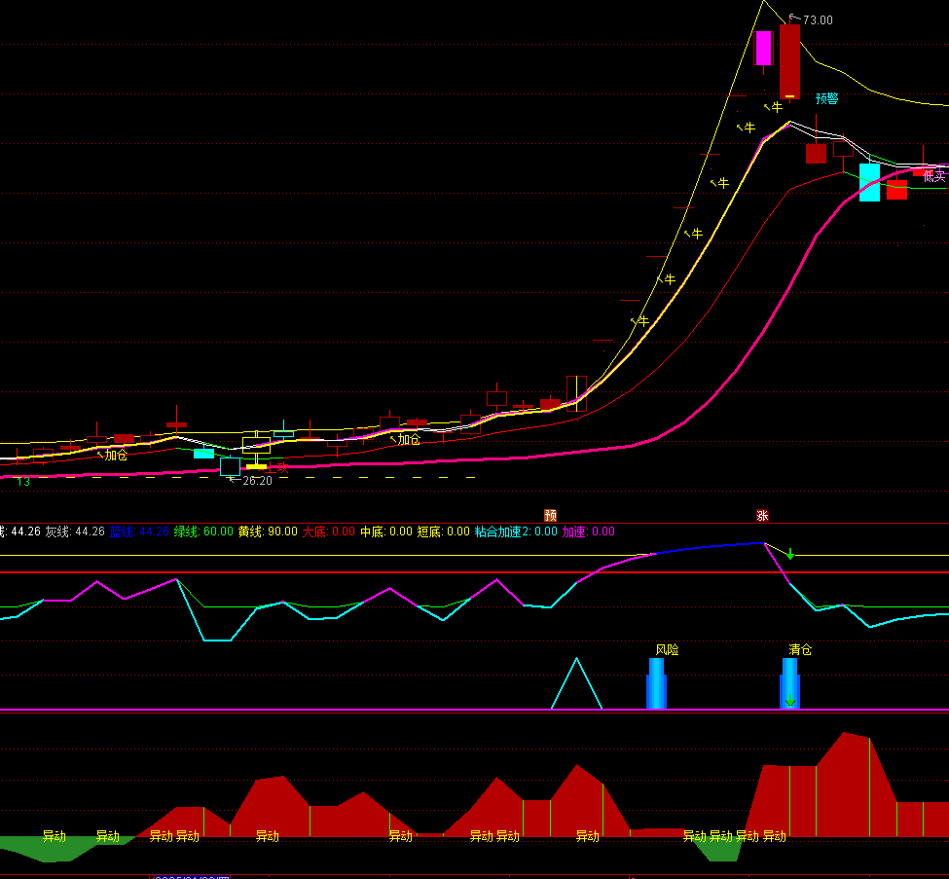Click the 粘合加速2 indicator label

tap(516, 531)
